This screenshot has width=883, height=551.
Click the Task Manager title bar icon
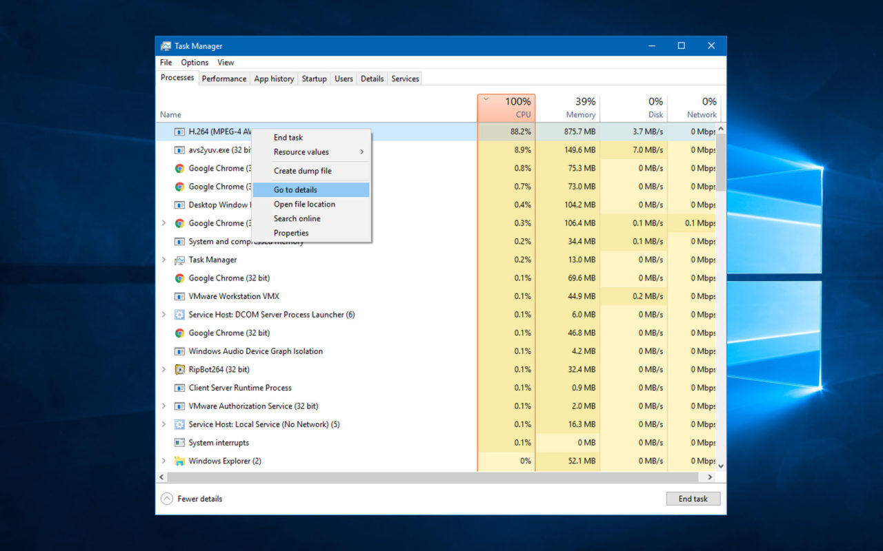click(x=166, y=46)
